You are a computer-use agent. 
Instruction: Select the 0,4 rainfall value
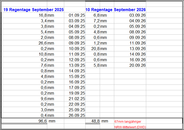click(44, 116)
